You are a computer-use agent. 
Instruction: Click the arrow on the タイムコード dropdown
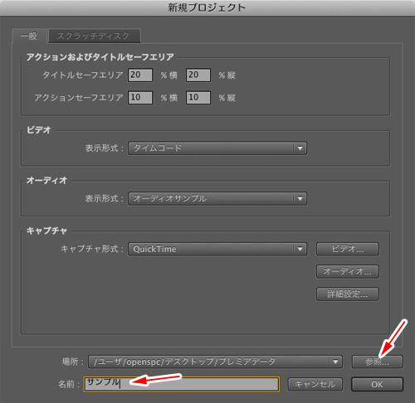[x=300, y=148]
